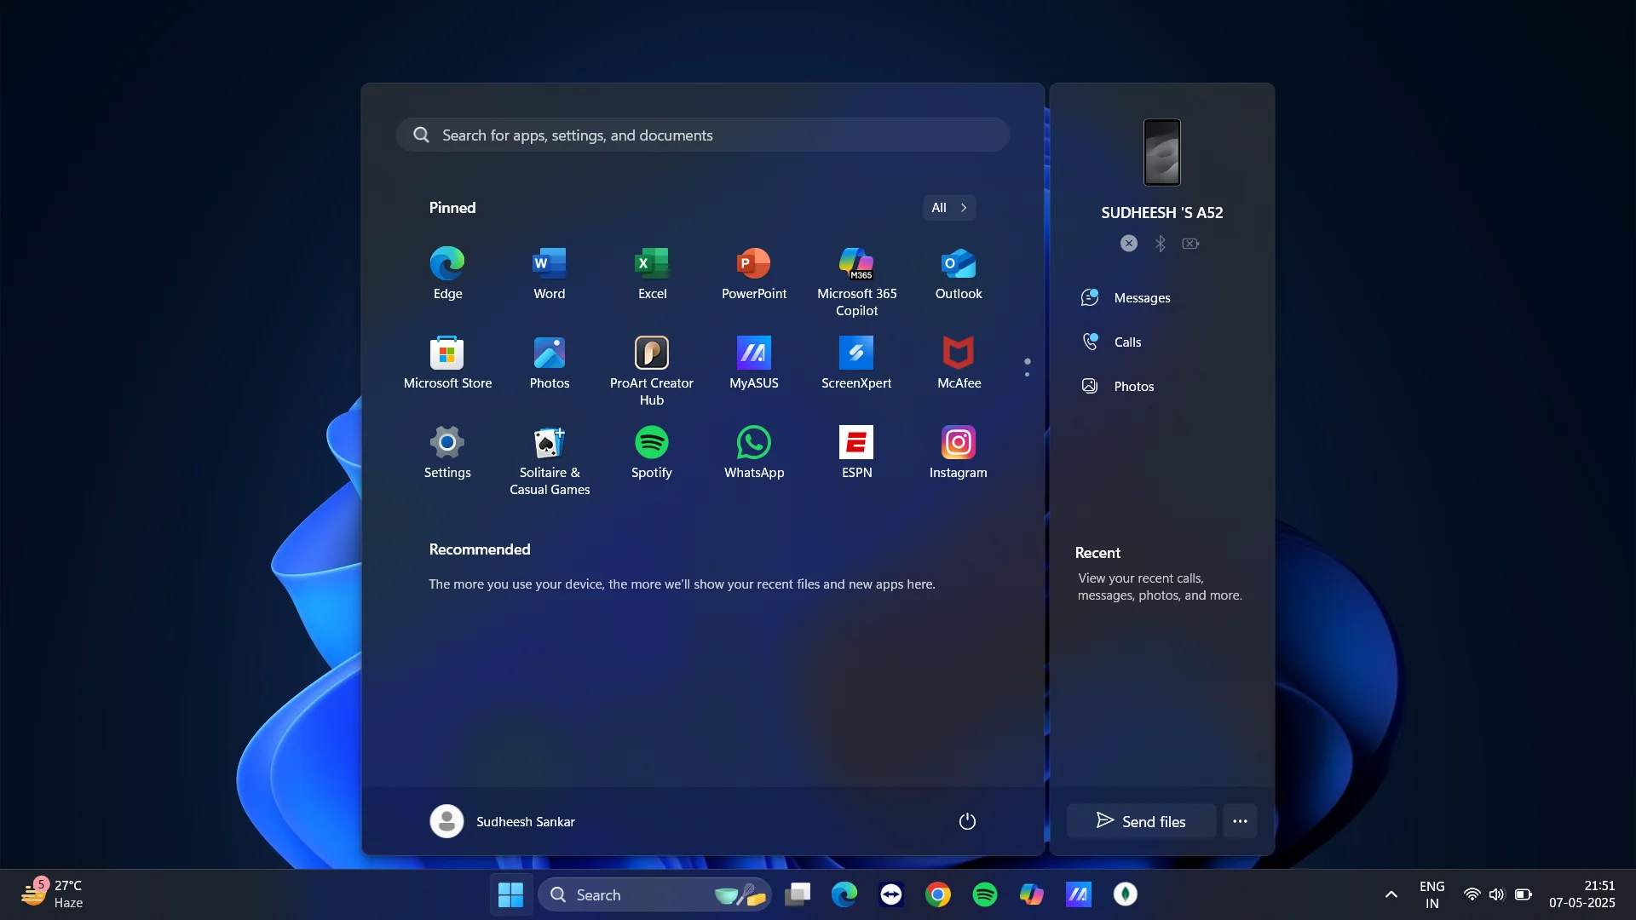The width and height of the screenshot is (1636, 920).
Task: Click the Windows Start button
Action: coord(510,894)
